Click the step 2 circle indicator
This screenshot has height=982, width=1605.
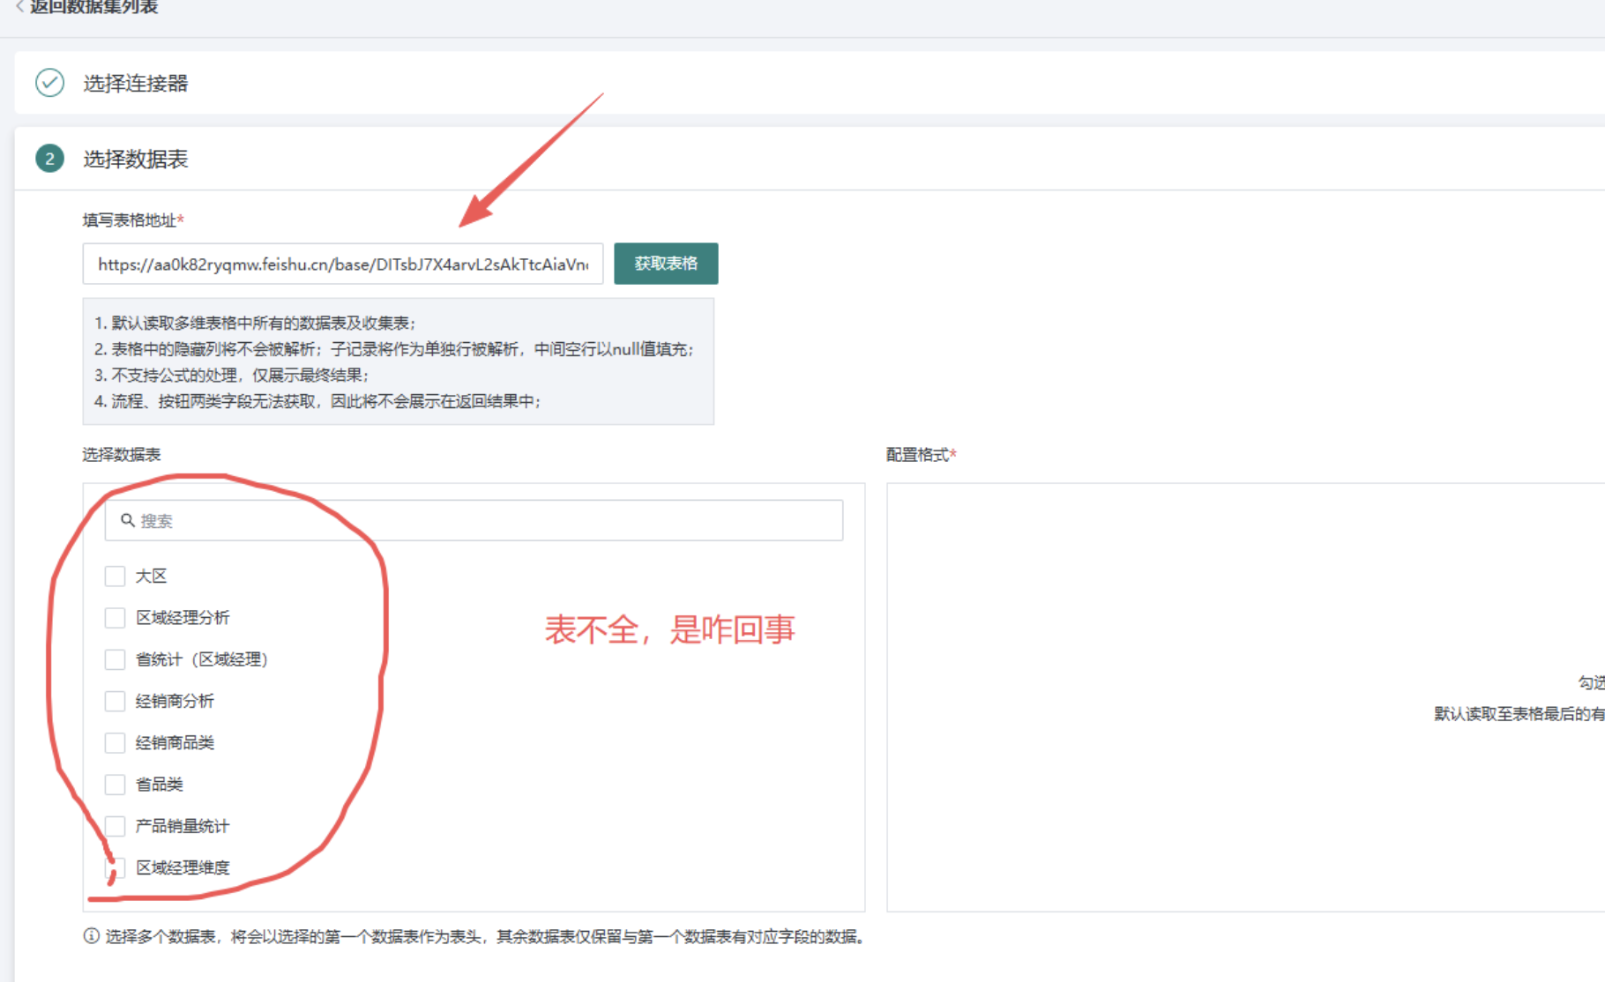coord(49,159)
